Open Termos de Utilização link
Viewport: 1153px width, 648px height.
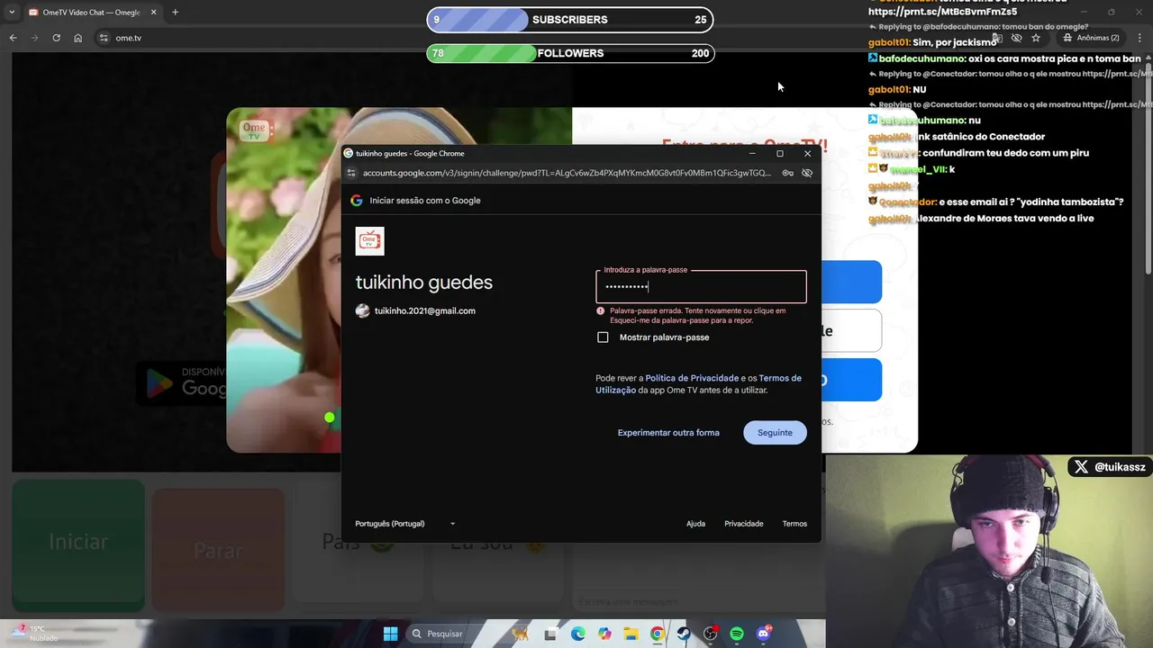click(698, 384)
